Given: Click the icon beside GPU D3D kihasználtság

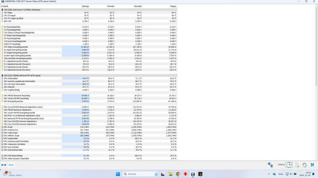Looking at the screenshot, I should point(2,156).
